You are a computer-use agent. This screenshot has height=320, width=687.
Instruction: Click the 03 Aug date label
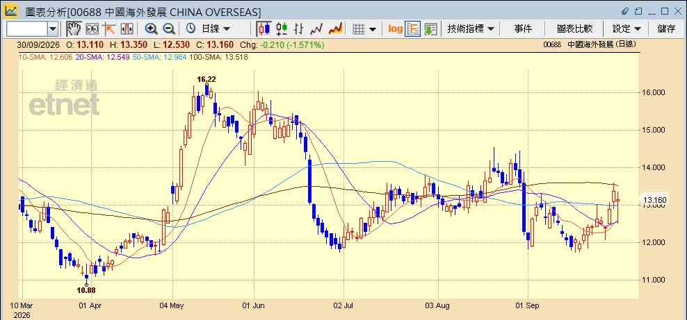pyautogui.click(x=439, y=306)
